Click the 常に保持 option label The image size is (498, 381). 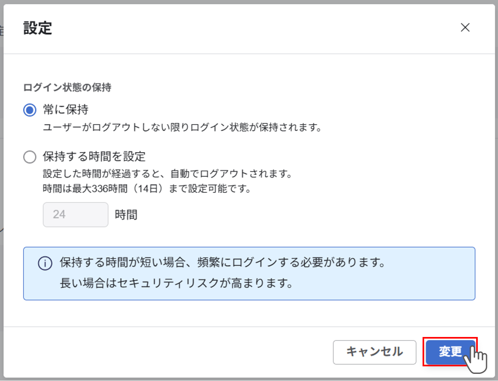point(66,110)
